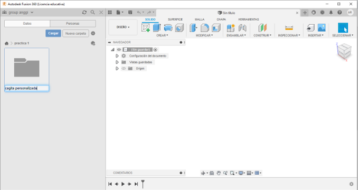Expand Configuración del documento node
This screenshot has height=190, width=358.
(117, 56)
